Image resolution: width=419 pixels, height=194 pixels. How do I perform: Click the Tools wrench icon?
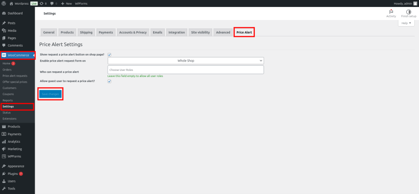tap(4, 189)
